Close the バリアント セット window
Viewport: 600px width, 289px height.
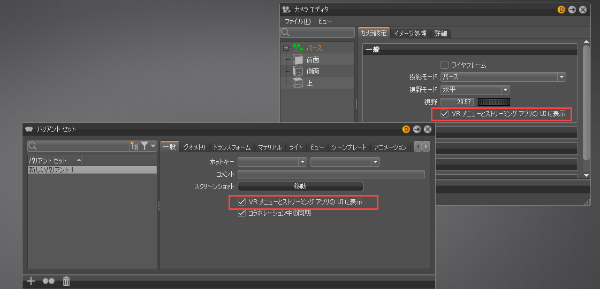(x=428, y=129)
